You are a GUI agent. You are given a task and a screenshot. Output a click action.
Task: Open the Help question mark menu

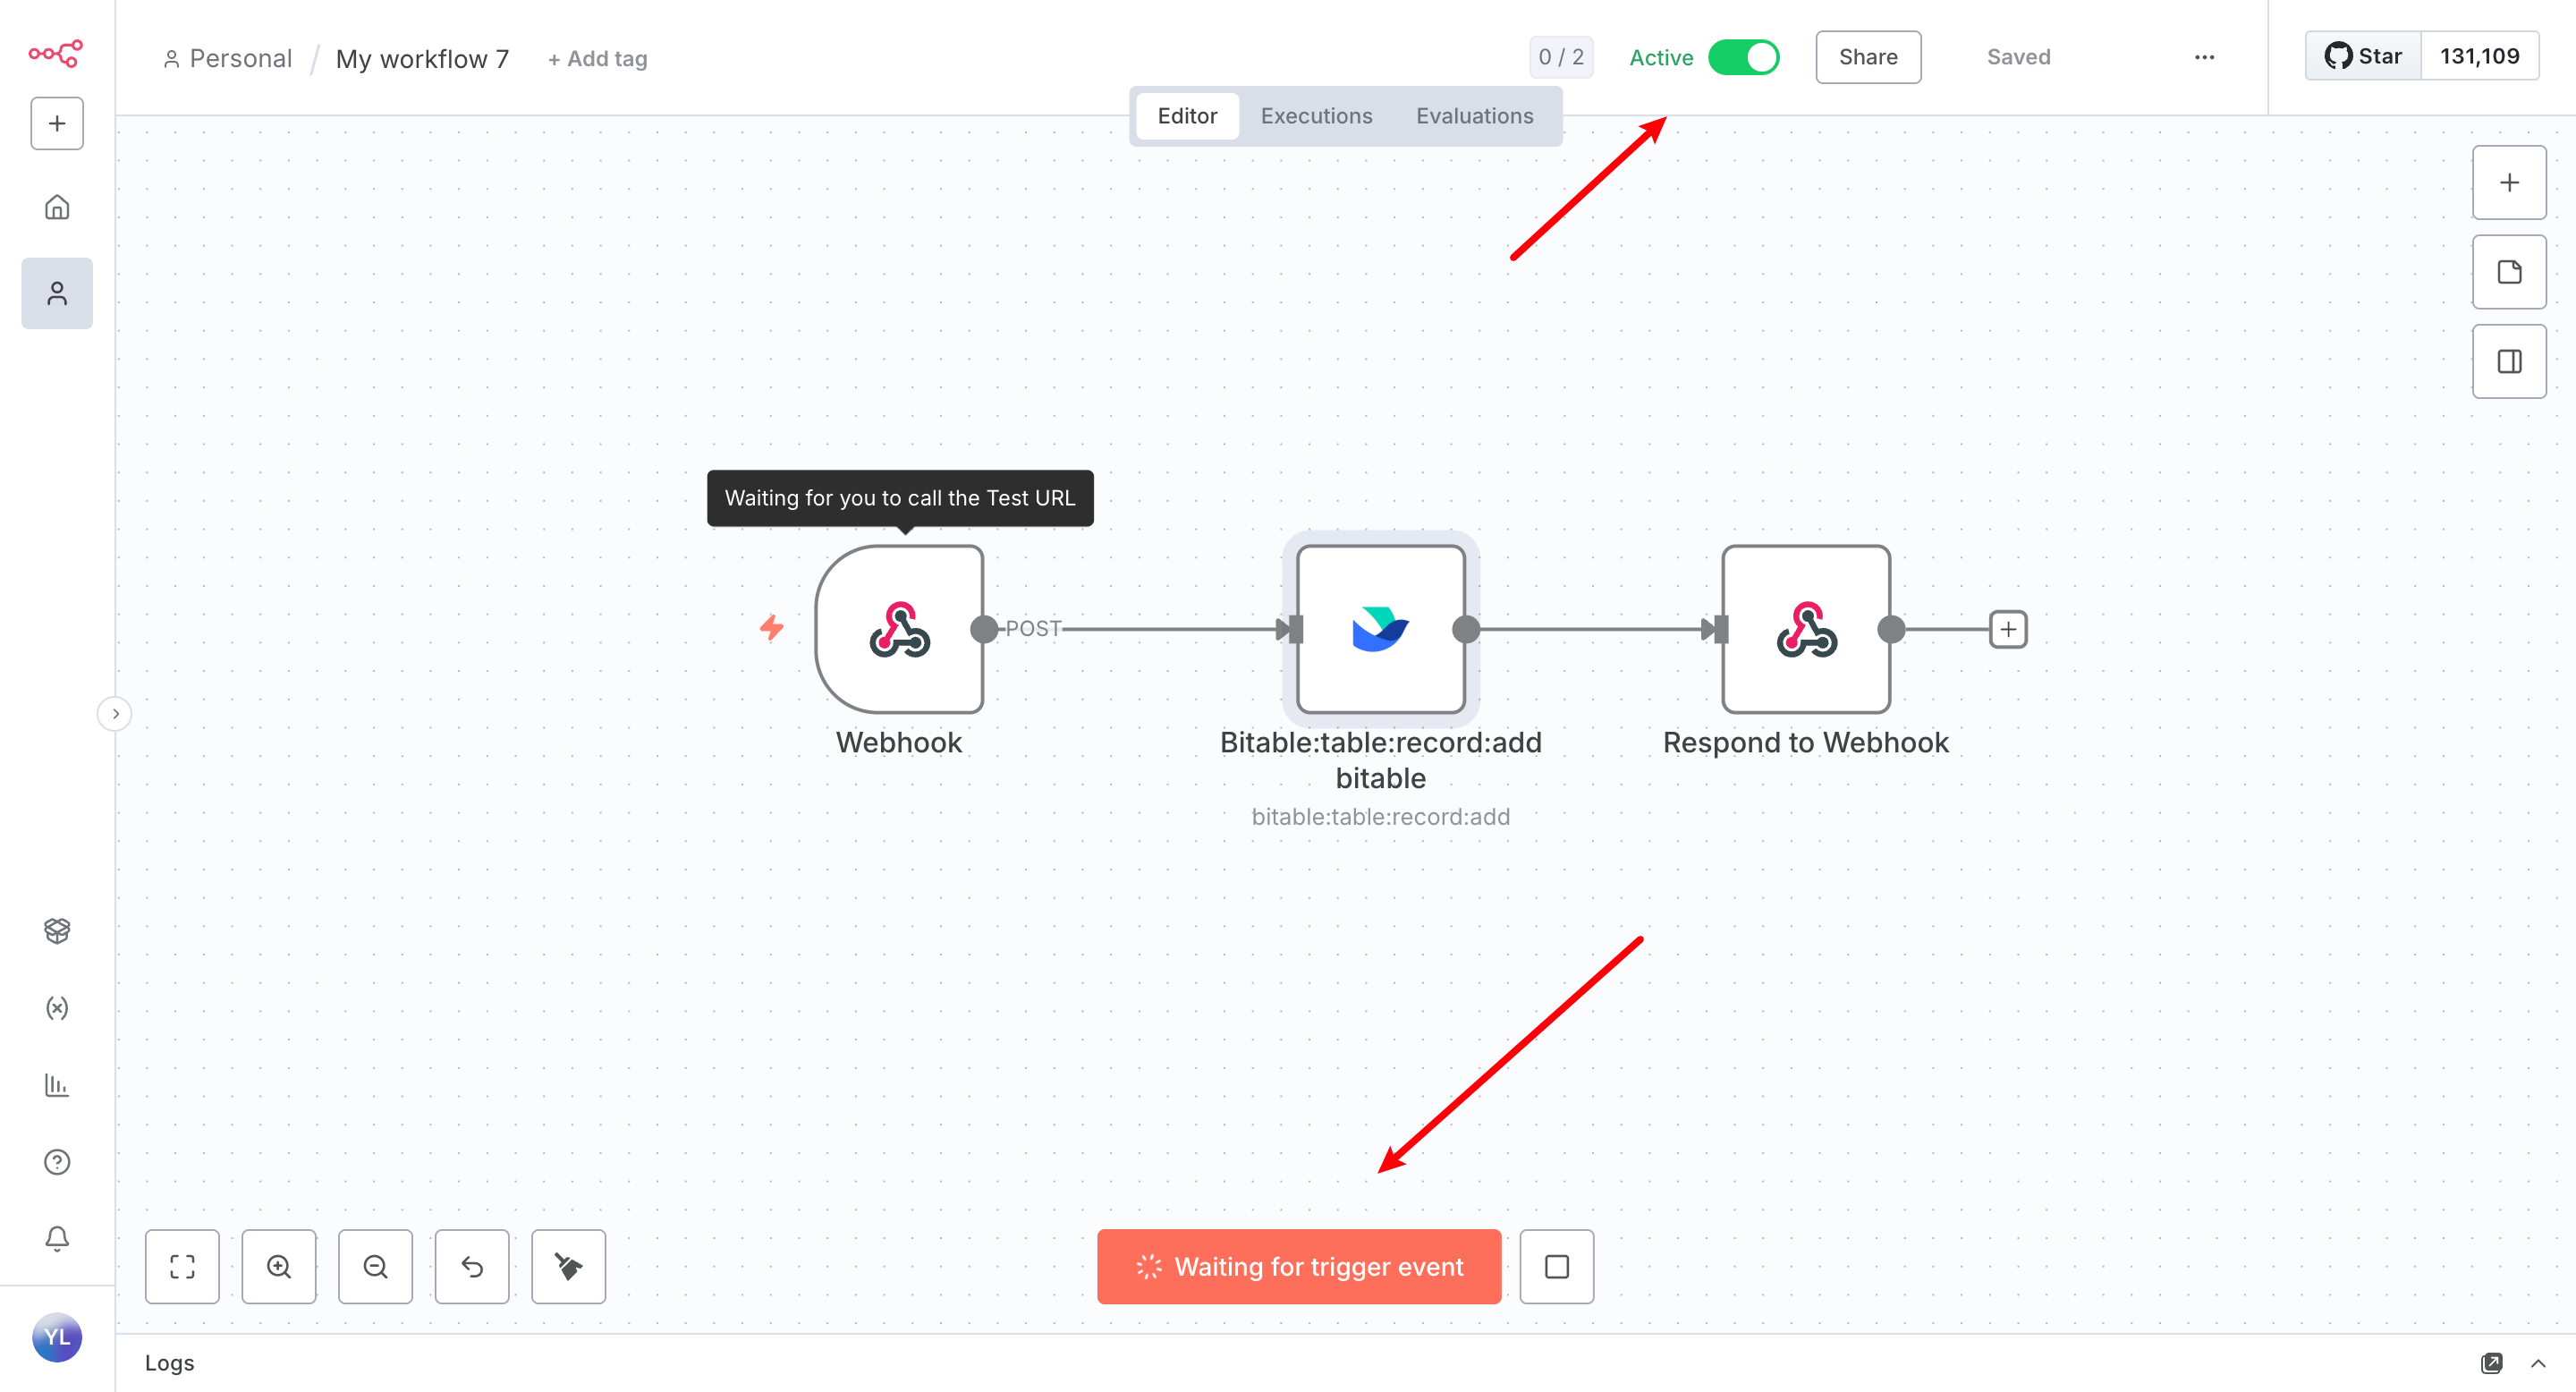pyautogui.click(x=57, y=1161)
